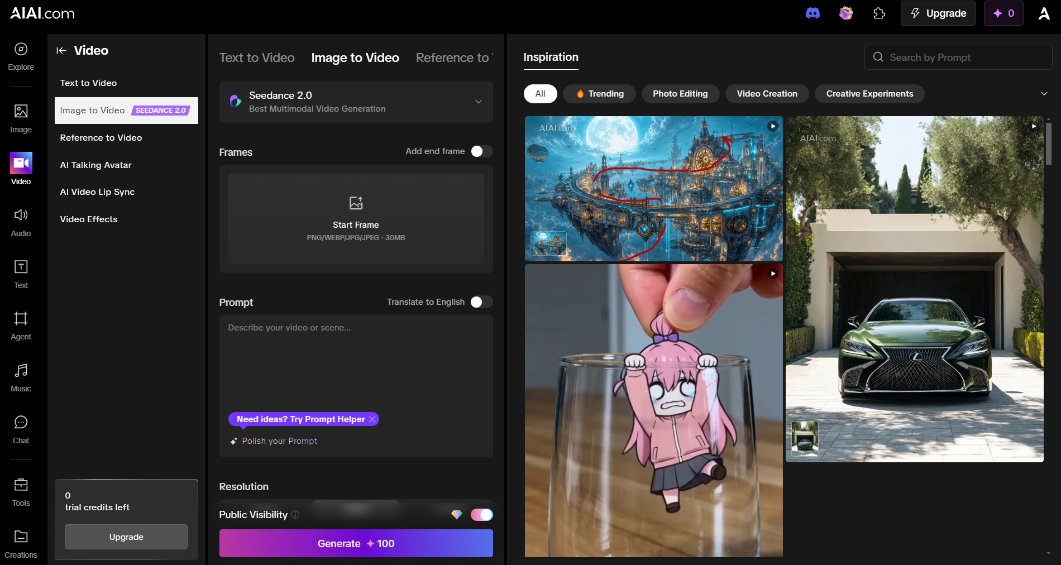Play the green Lexus car video

coord(1034,126)
